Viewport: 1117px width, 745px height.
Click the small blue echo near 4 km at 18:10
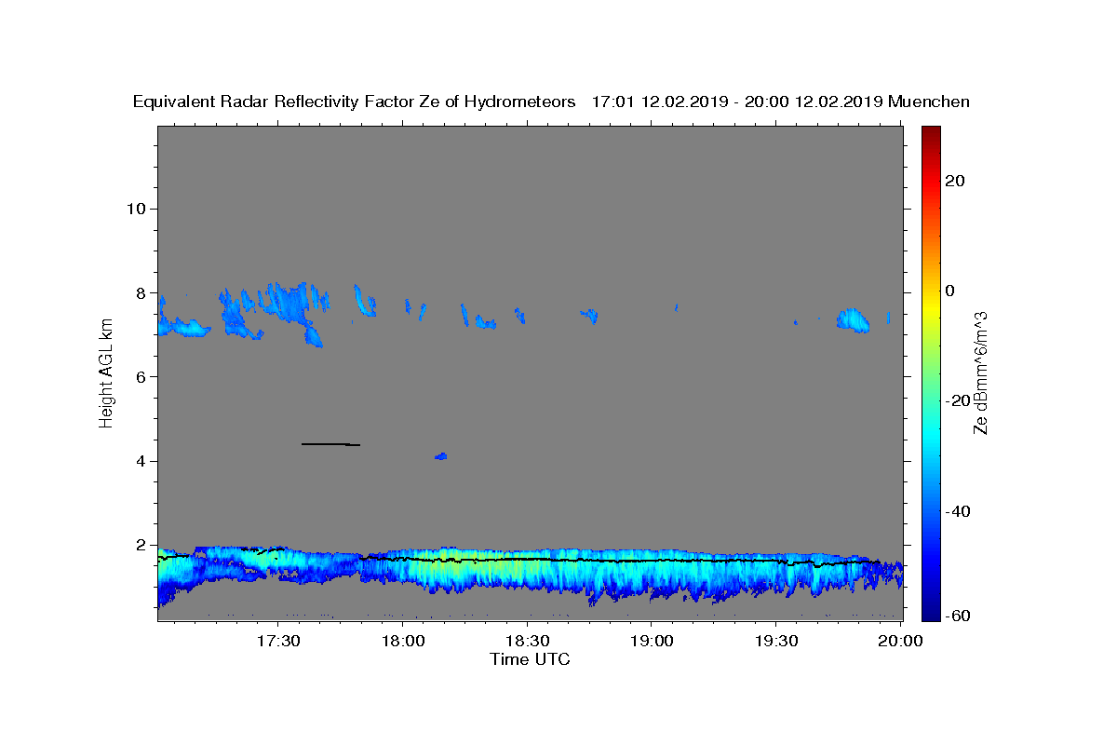[441, 456]
